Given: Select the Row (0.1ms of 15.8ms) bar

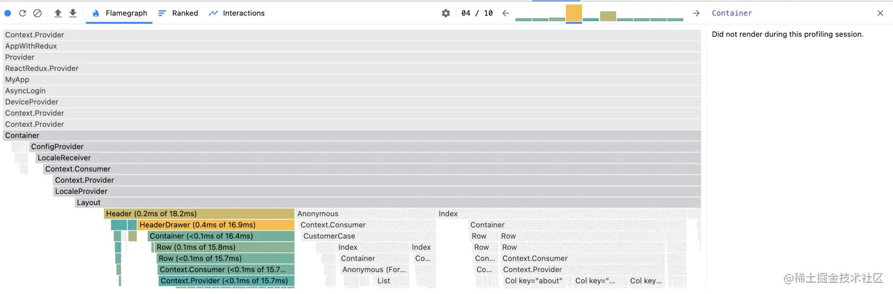Looking at the screenshot, I should (224, 247).
